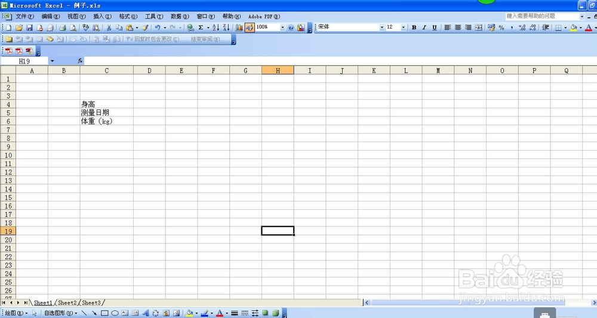Select the Oval drawing tool
Image resolution: width=597 pixels, height=318 pixels.
pyautogui.click(x=115, y=313)
